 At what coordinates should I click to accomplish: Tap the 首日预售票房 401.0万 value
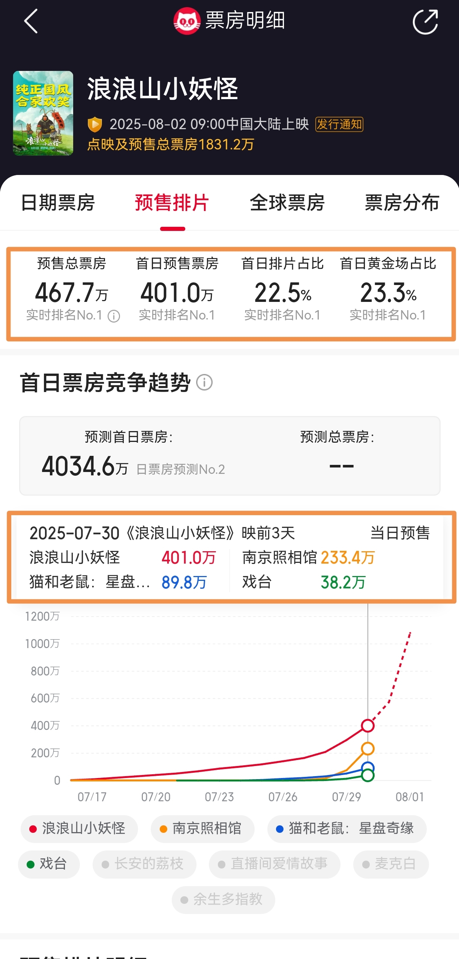click(x=177, y=293)
